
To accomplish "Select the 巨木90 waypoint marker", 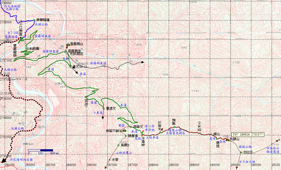I will click(200, 133).
